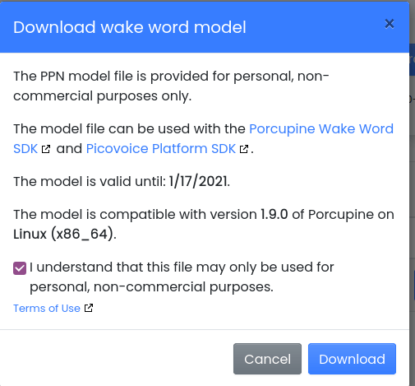Viewport: 415px width, 386px height.
Task: Click the 1/17/2021 validity date
Action: 198,181
